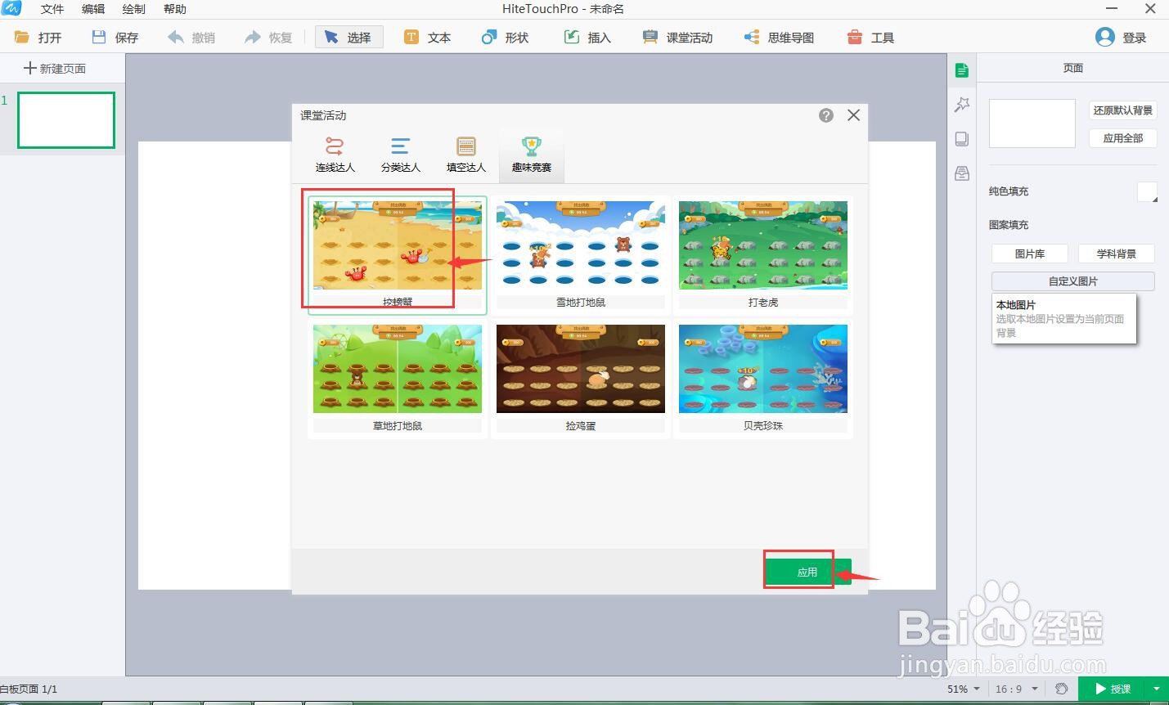1169x705 pixels.
Task: Choose the Text tool
Action: [427, 38]
